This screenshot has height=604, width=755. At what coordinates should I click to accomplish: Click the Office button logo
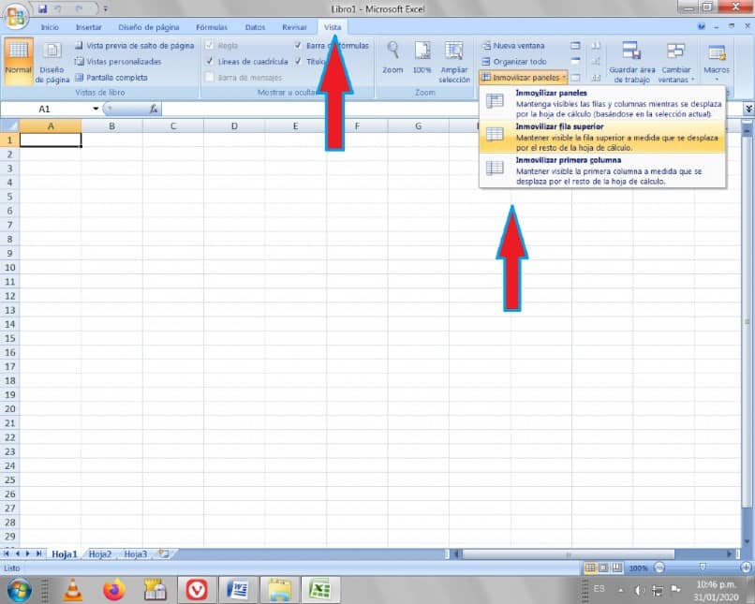tap(15, 16)
